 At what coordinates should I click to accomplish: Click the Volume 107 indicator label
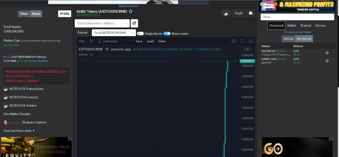coord(86,55)
